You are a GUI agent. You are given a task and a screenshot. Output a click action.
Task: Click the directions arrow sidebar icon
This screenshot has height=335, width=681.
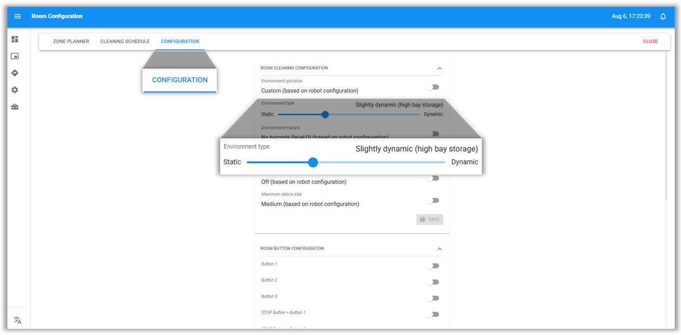15,73
